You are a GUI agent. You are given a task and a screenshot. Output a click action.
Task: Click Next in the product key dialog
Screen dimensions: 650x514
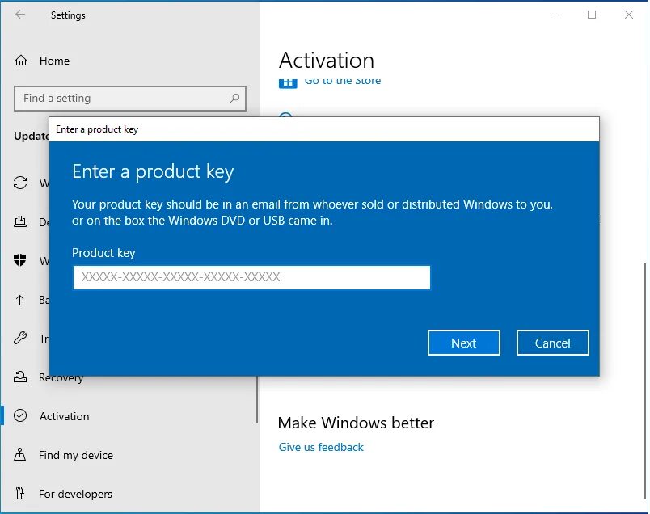pos(464,343)
